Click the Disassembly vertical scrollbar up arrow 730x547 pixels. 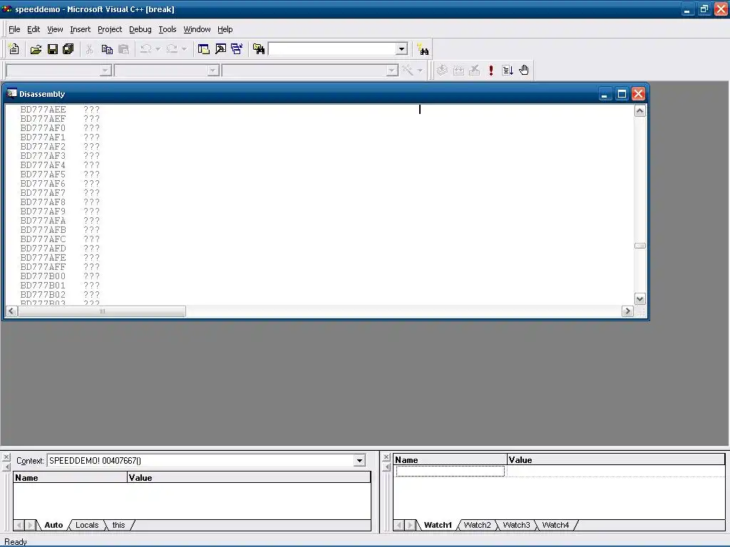tap(640, 110)
